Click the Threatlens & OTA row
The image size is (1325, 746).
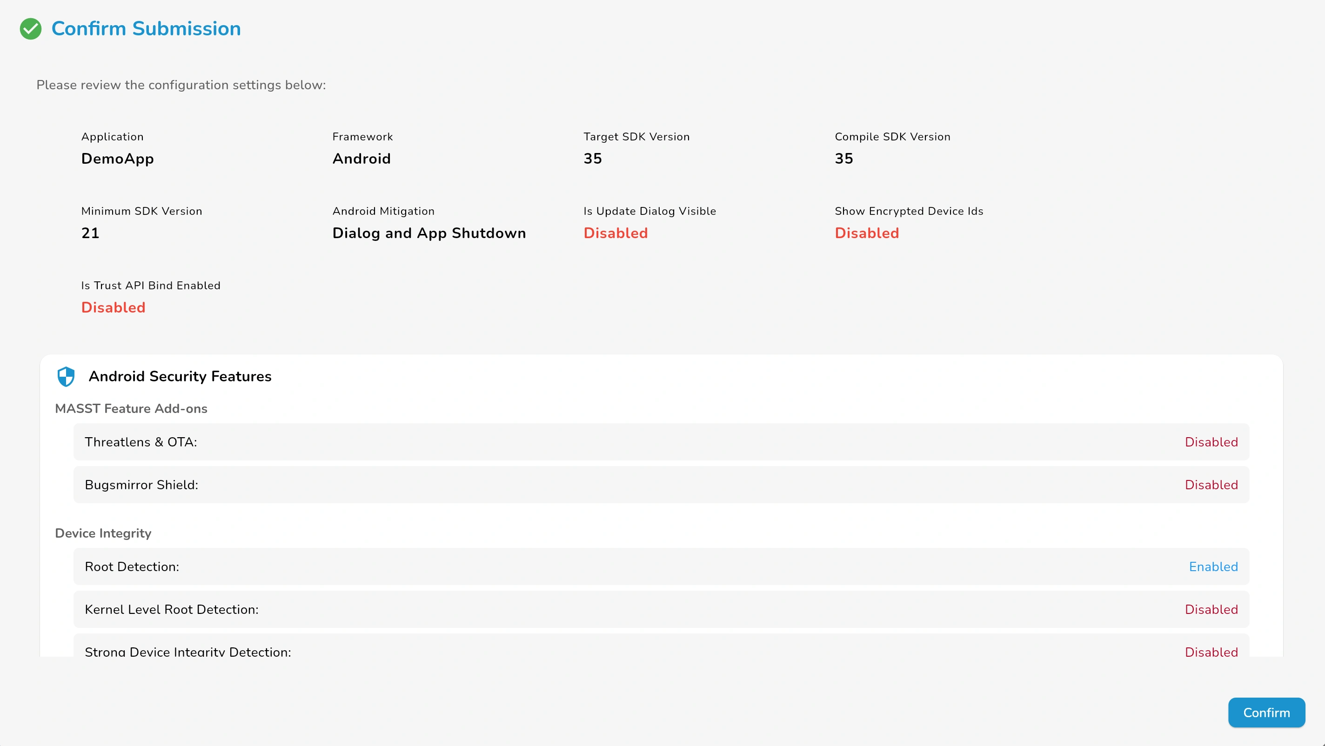click(662, 442)
